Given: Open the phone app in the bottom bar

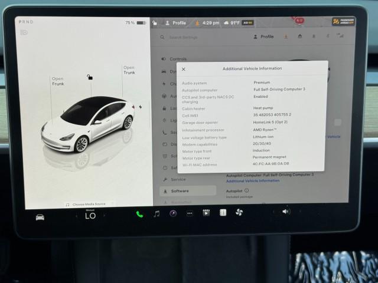Looking at the screenshot, I should click(139, 214).
